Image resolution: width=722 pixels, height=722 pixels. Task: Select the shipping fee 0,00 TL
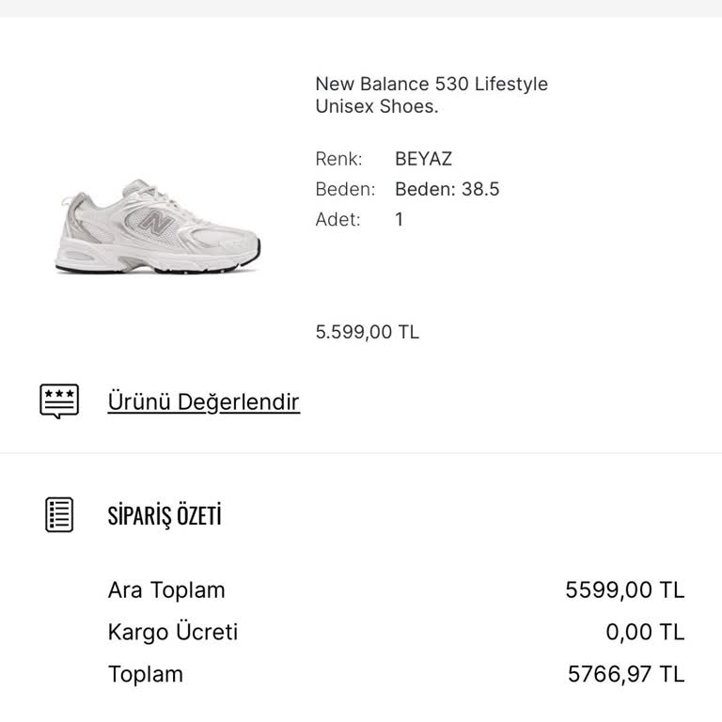coord(645,632)
